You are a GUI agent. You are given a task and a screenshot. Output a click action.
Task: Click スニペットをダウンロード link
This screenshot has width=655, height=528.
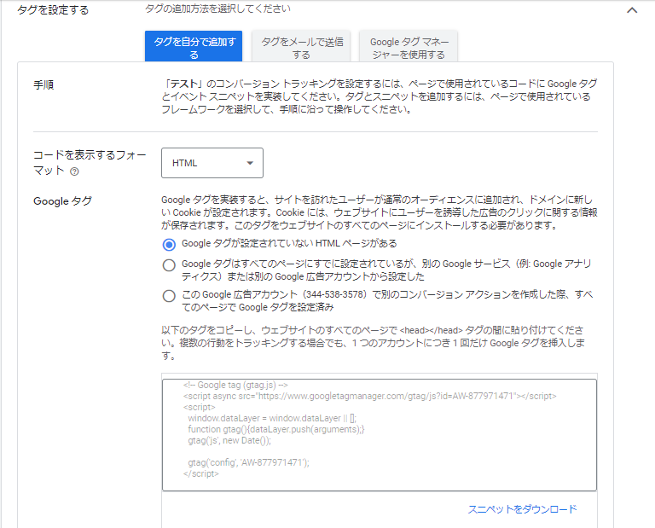(x=522, y=509)
